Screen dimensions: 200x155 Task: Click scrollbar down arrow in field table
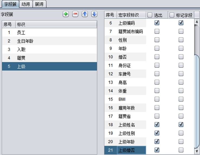pos(197,151)
